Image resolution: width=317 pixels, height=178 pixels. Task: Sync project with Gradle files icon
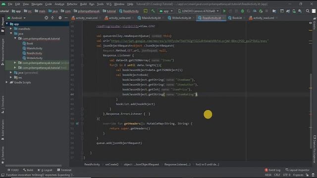[288, 11]
